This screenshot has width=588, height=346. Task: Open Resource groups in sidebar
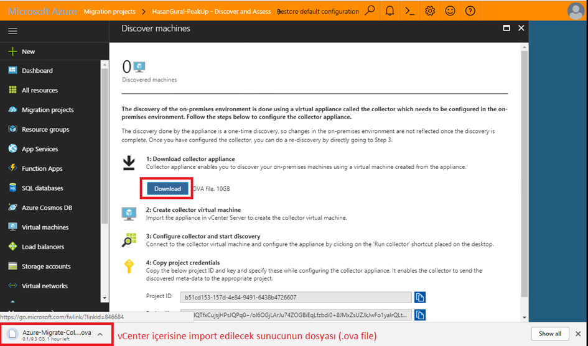(x=45, y=129)
